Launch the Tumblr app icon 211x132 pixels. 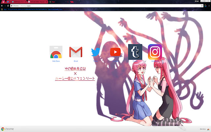point(135,52)
